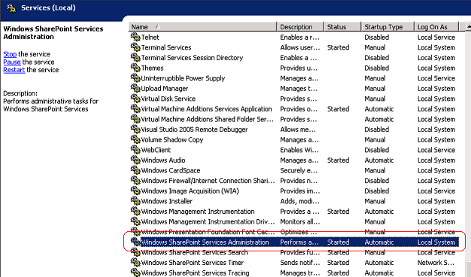Viewport: 471px width, 277px height.
Task: Click the gear icon beside Windows CardSpace
Action: click(x=135, y=170)
